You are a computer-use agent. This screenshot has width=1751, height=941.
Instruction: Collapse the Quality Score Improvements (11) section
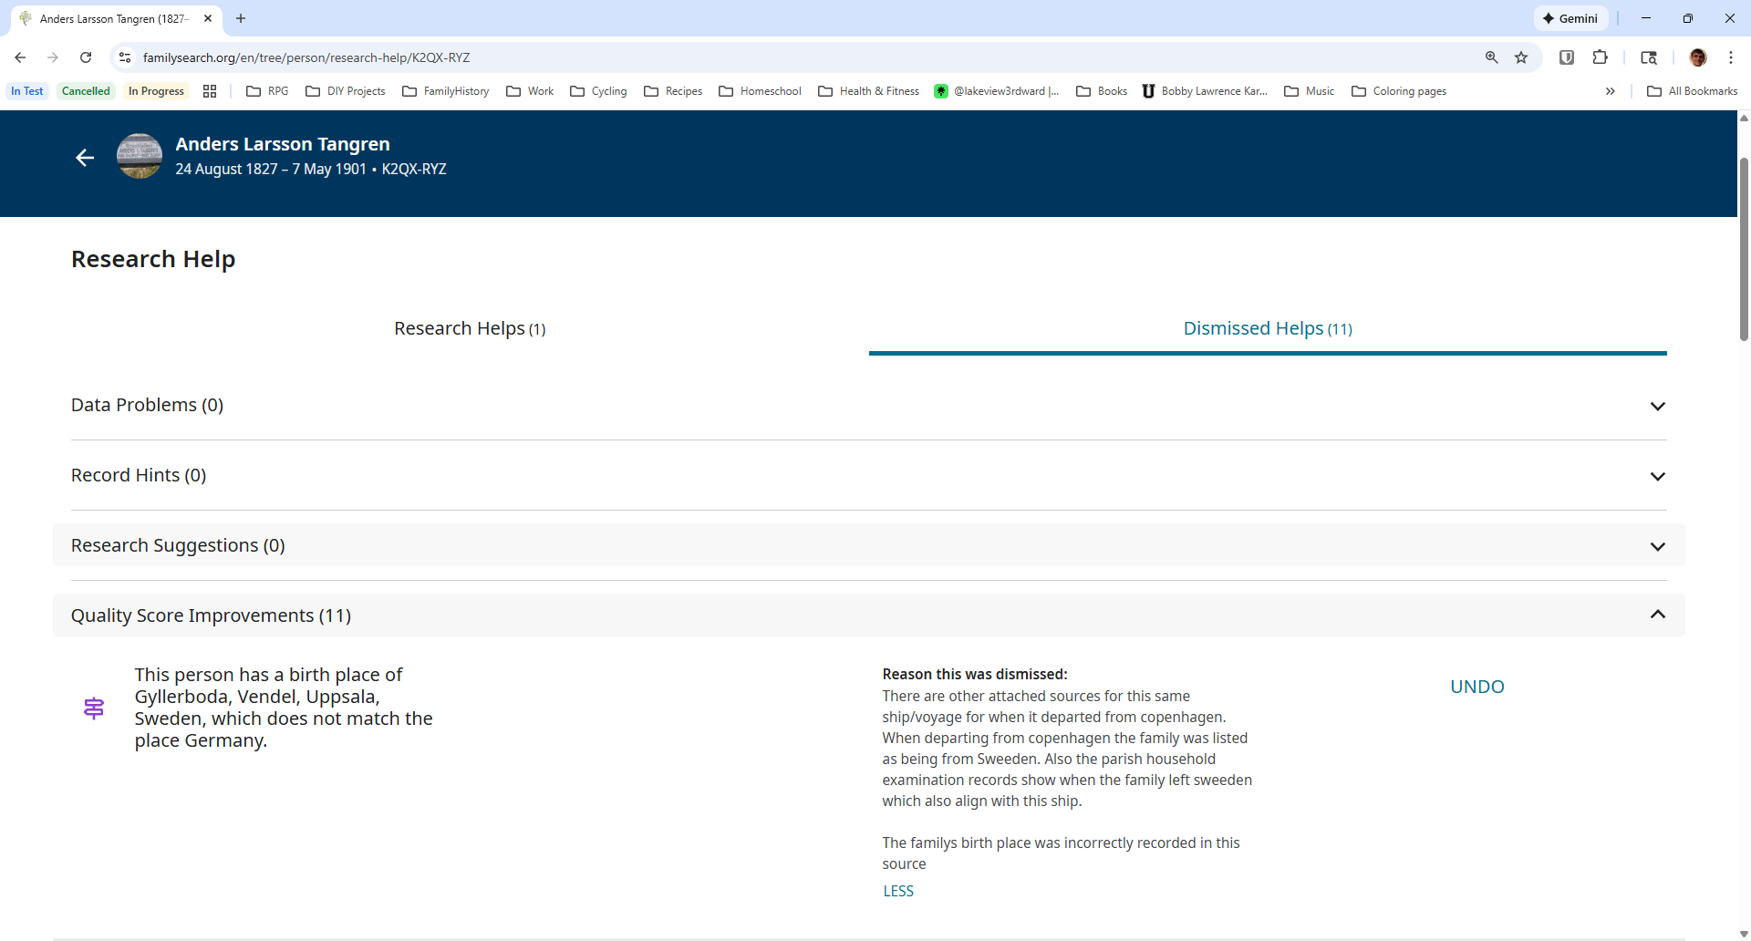click(869, 615)
